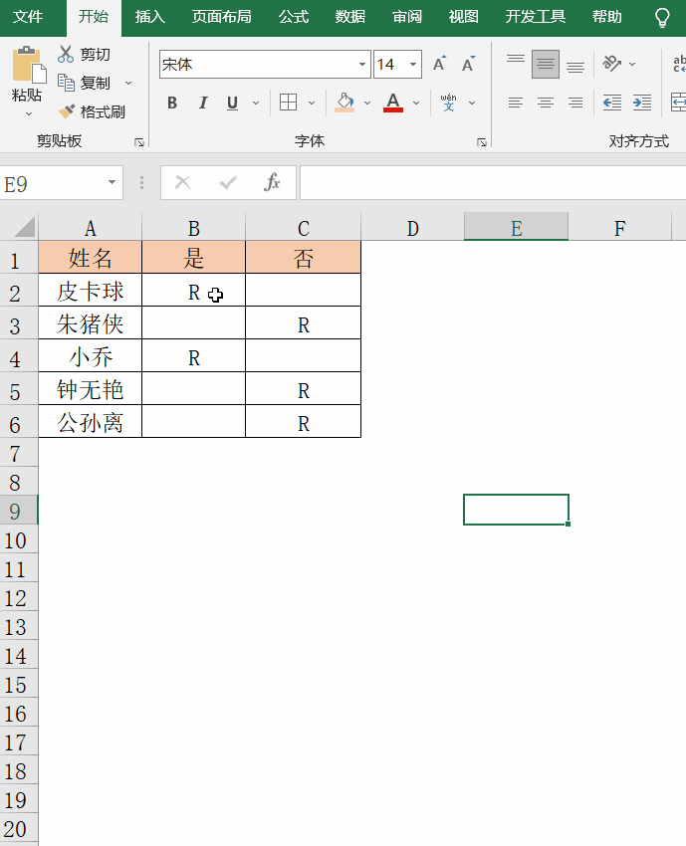
Task: Open the font size dropdown showing 14
Action: [413, 65]
